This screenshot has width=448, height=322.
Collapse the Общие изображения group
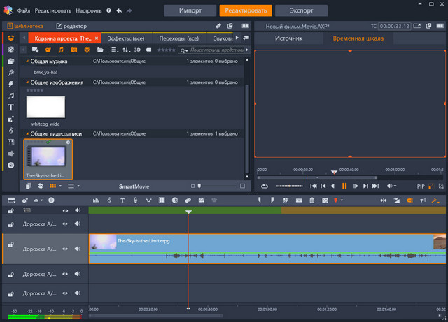(29, 82)
